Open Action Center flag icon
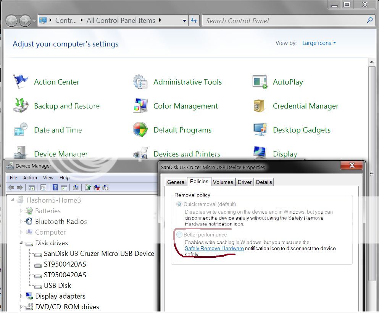The height and width of the screenshot is (313, 379). 21,81
